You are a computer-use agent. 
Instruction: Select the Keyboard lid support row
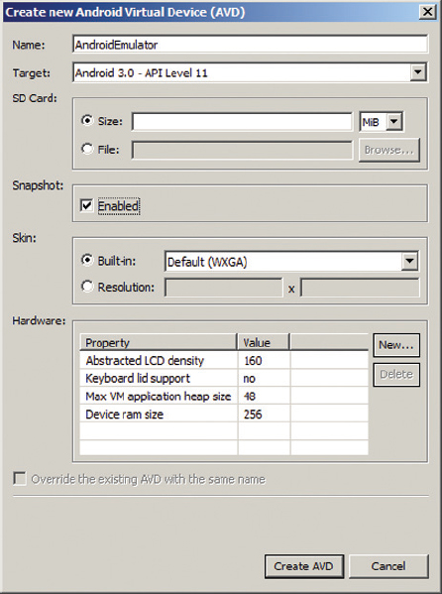pyautogui.click(x=224, y=378)
